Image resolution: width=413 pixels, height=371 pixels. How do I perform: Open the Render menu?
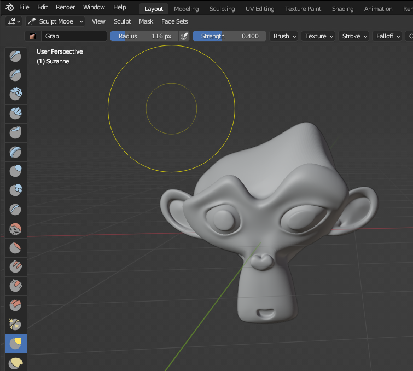tap(65, 7)
